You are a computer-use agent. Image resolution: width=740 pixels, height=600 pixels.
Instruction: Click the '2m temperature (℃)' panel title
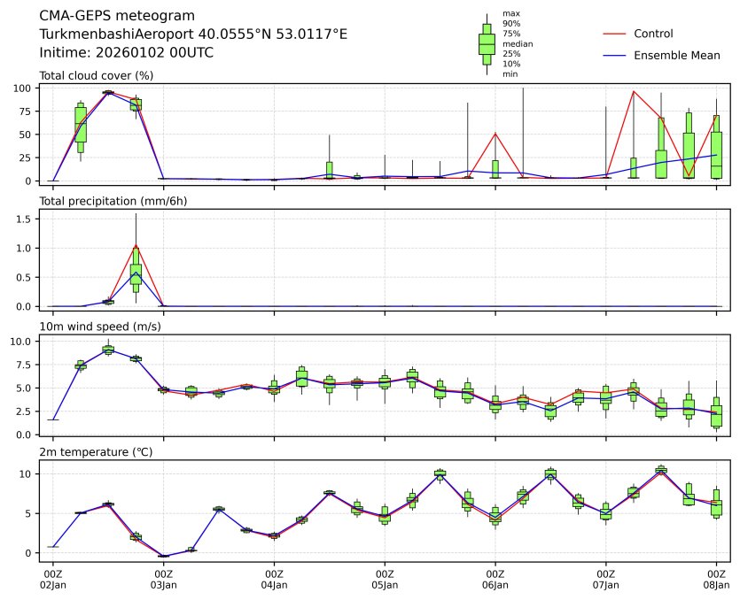tap(95, 452)
